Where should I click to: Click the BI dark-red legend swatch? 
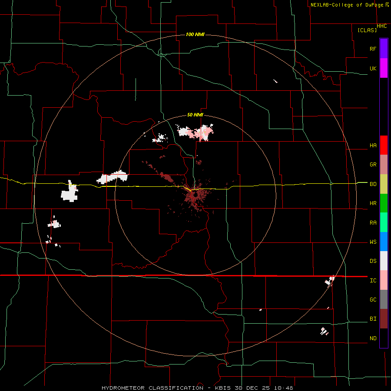pos(384,319)
